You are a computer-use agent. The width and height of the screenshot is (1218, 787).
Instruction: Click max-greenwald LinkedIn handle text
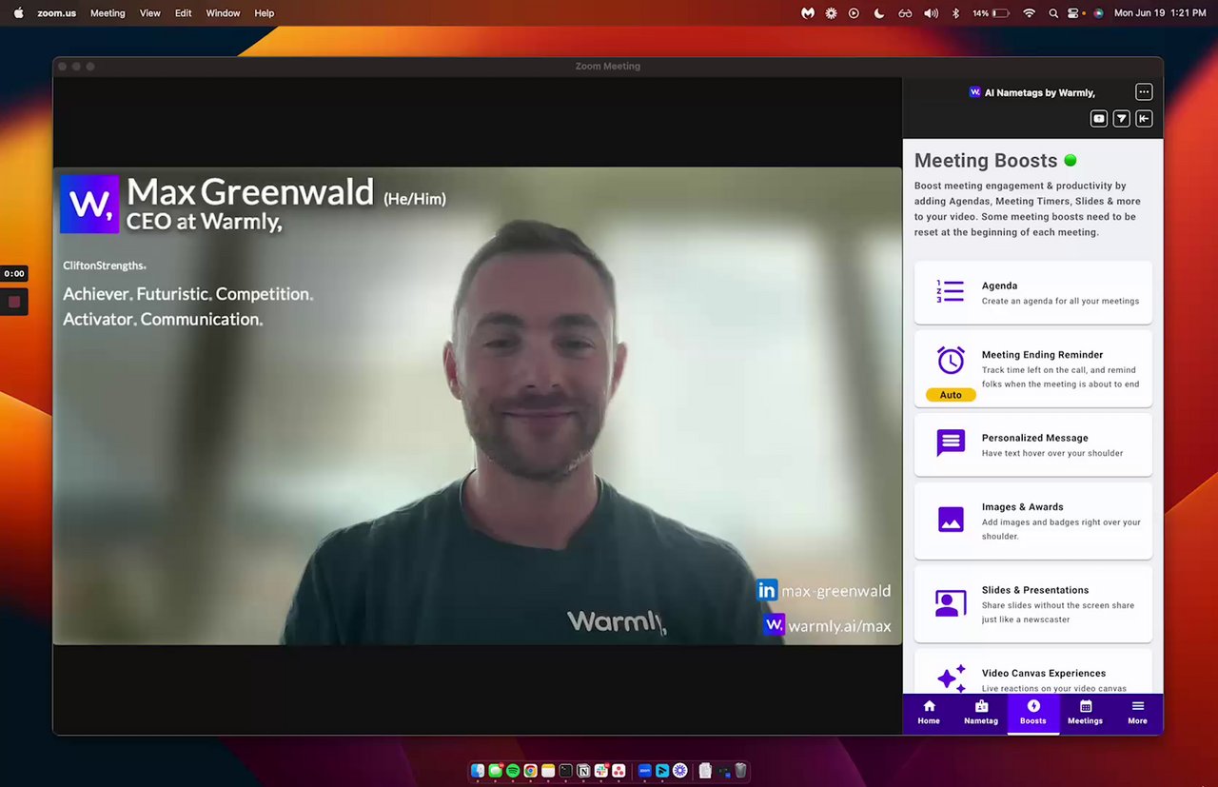[x=835, y=591]
